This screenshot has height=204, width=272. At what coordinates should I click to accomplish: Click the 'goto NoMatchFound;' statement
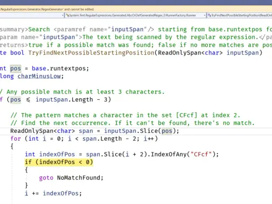click(71, 177)
